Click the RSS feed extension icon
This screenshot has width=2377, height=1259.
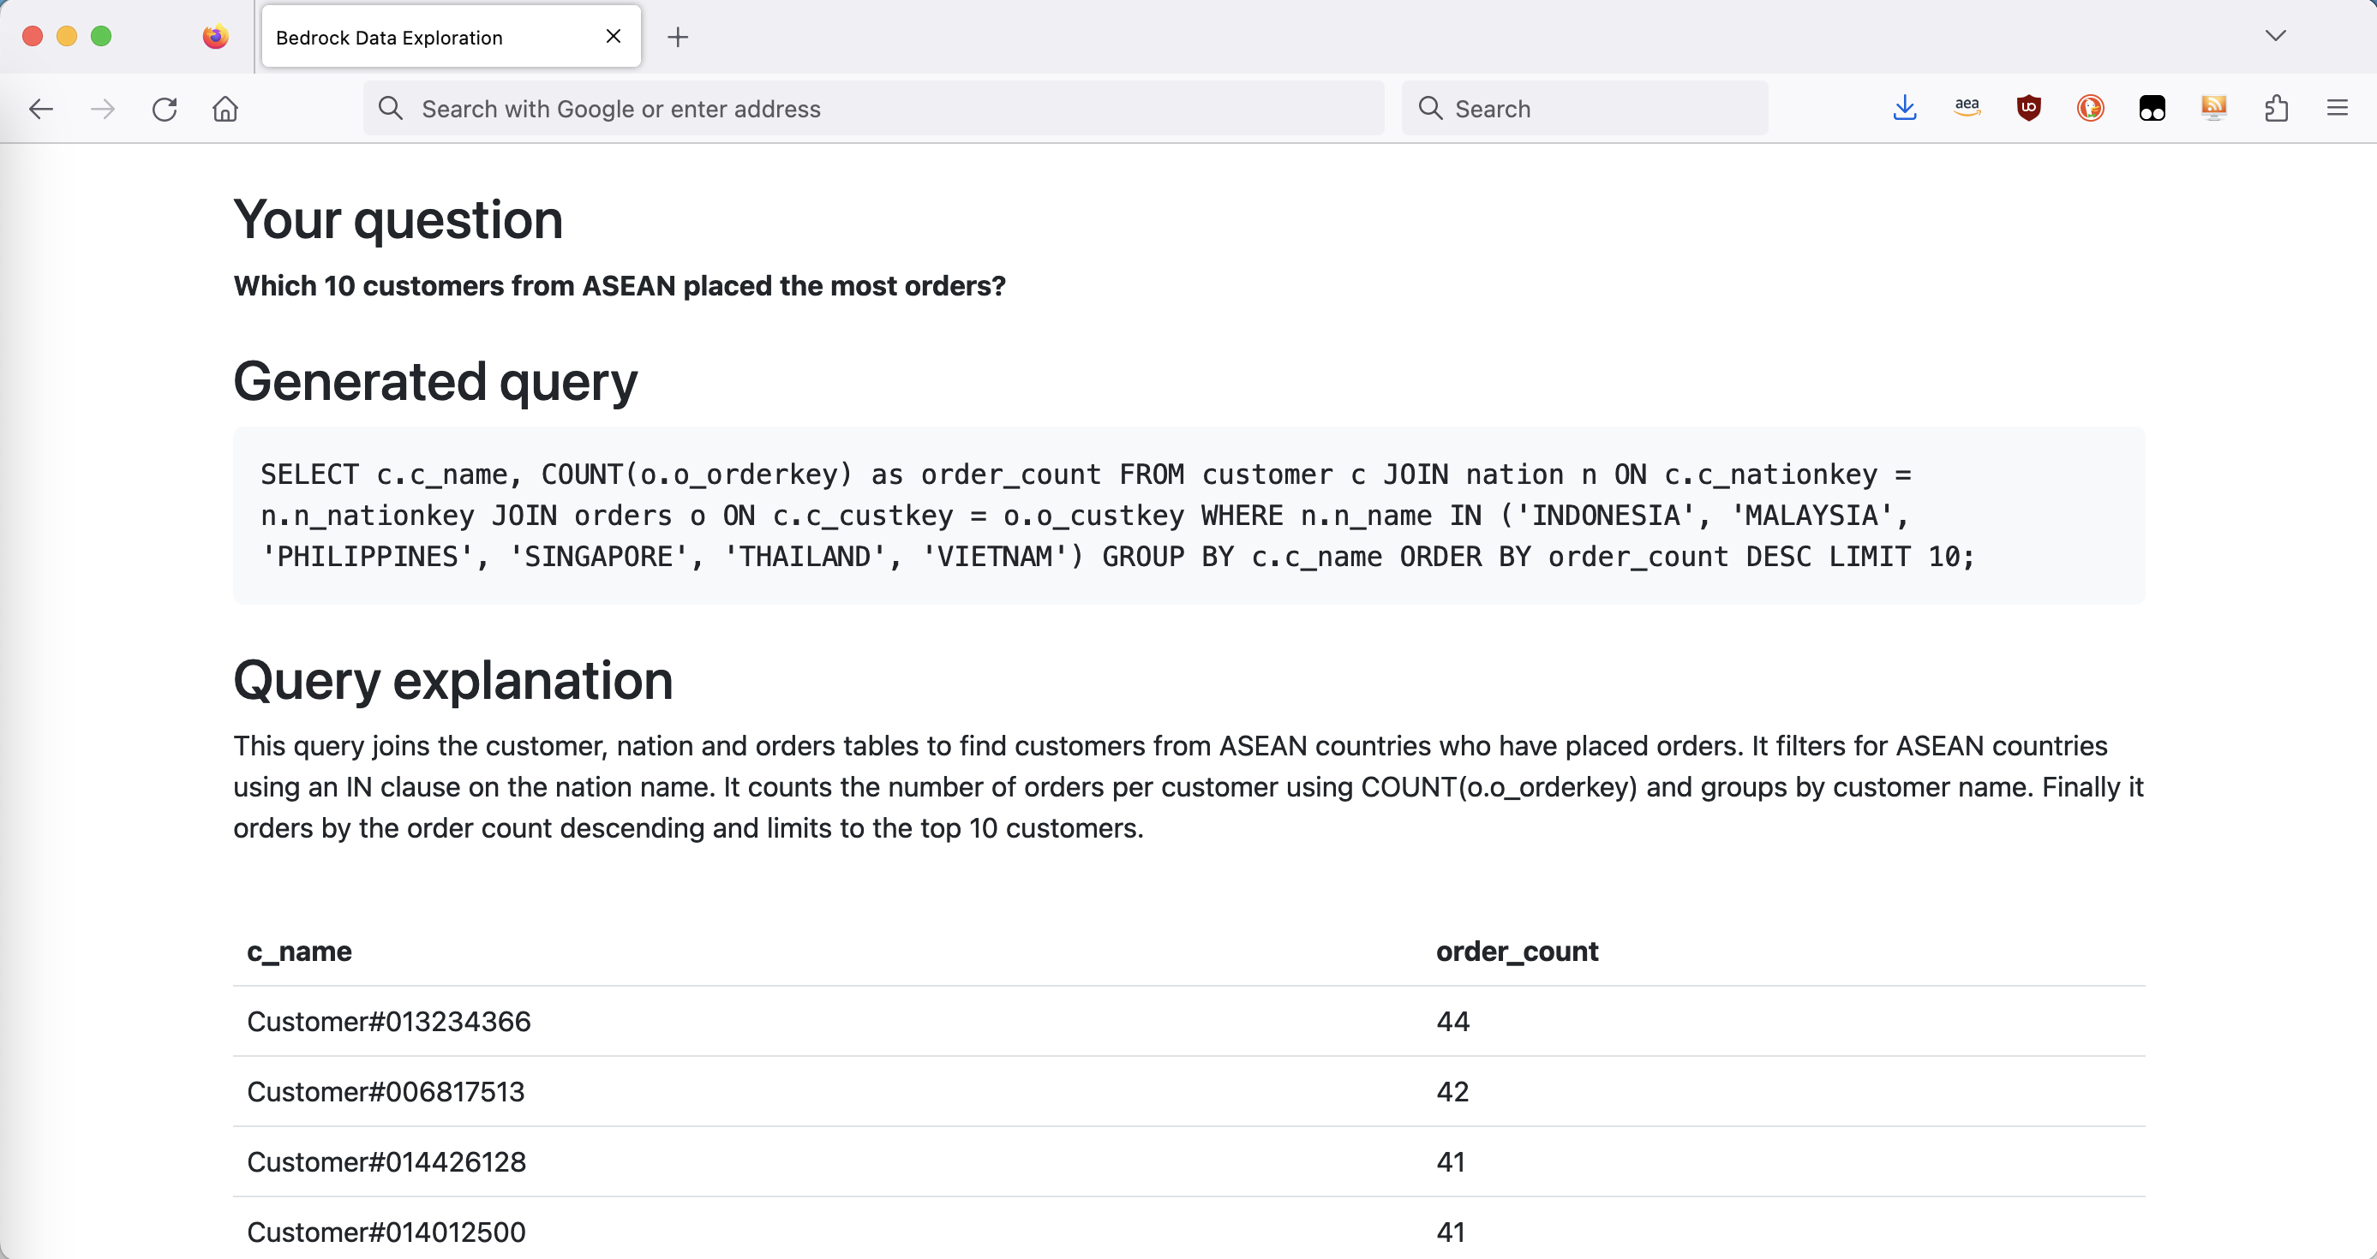point(2213,108)
